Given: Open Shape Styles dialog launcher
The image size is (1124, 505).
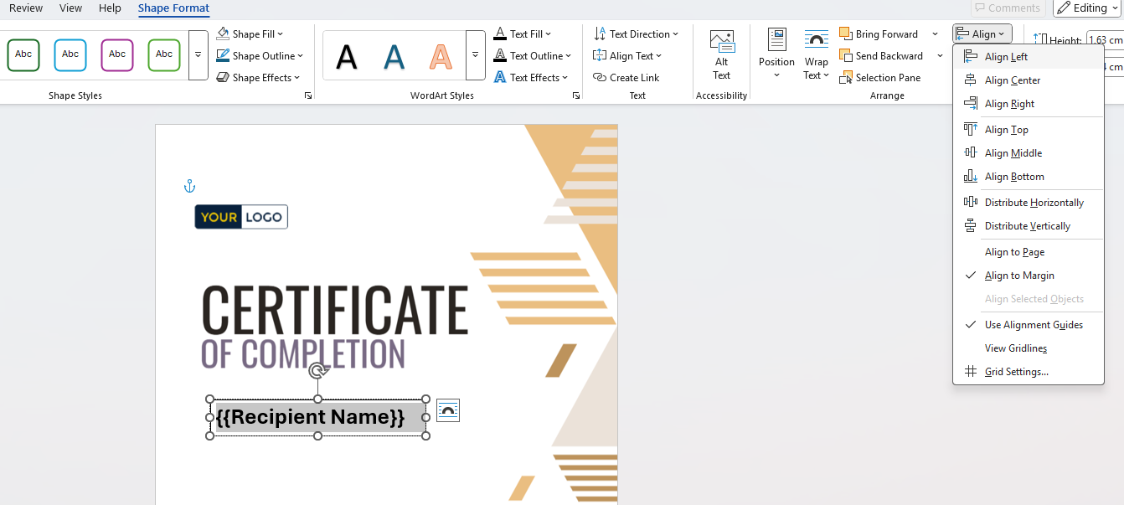Looking at the screenshot, I should (308, 95).
